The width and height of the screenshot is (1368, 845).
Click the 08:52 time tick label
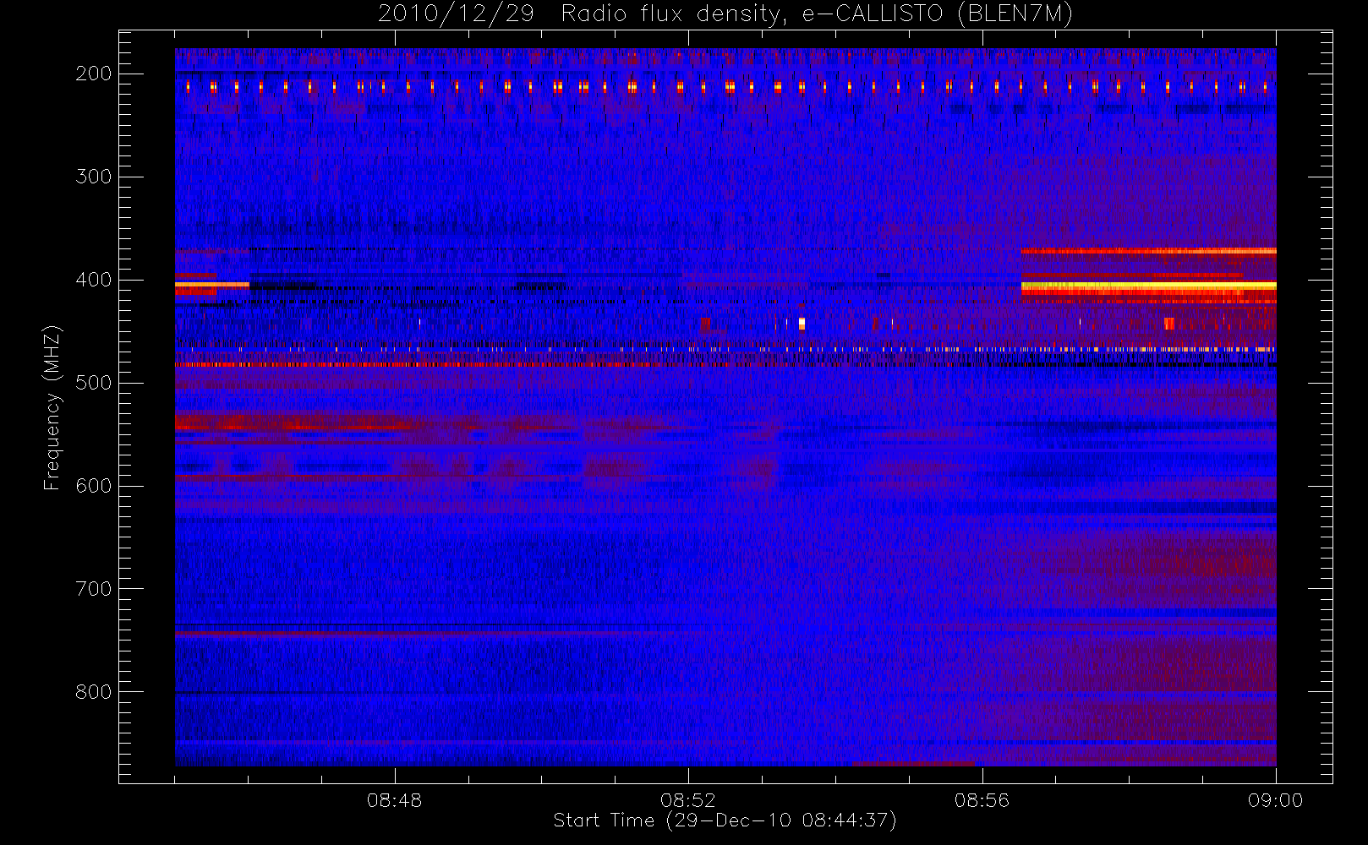pyautogui.click(x=688, y=800)
